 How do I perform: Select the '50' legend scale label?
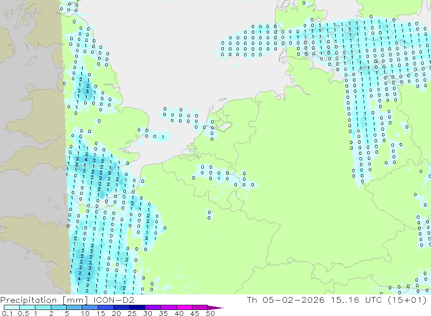210,313
